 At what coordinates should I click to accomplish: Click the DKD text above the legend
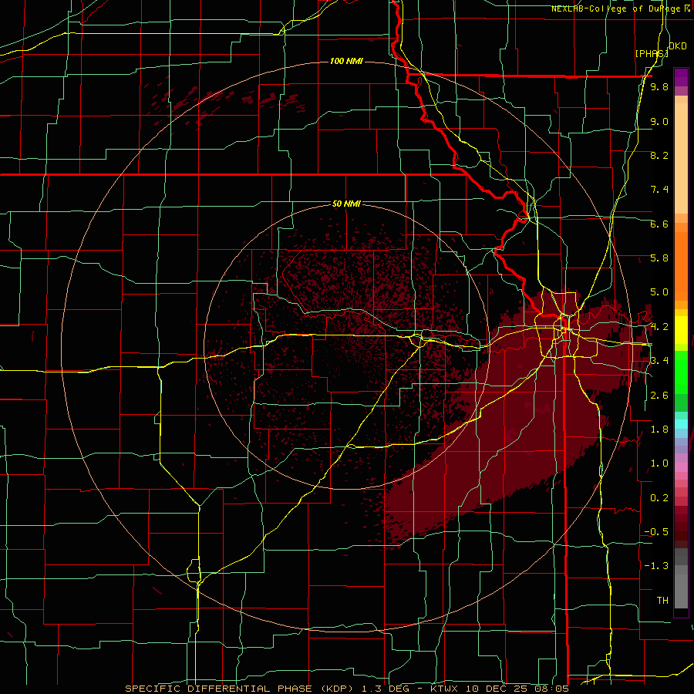point(677,46)
